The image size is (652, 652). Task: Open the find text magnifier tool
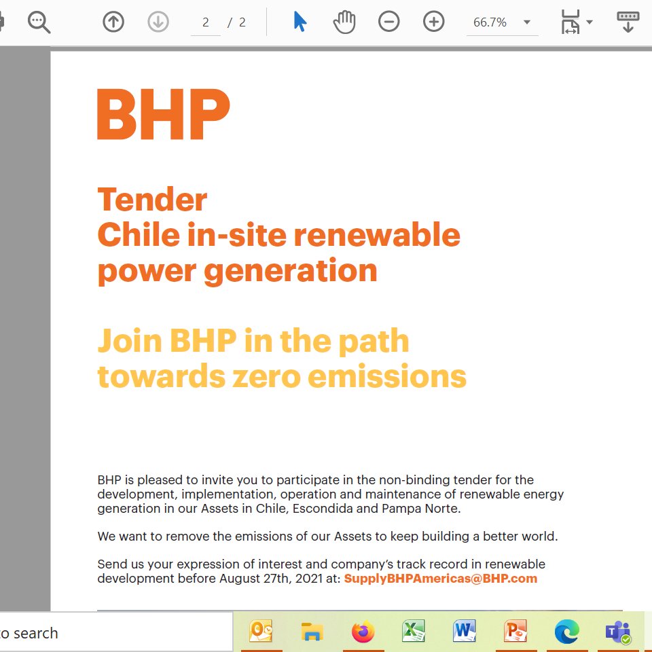(39, 22)
